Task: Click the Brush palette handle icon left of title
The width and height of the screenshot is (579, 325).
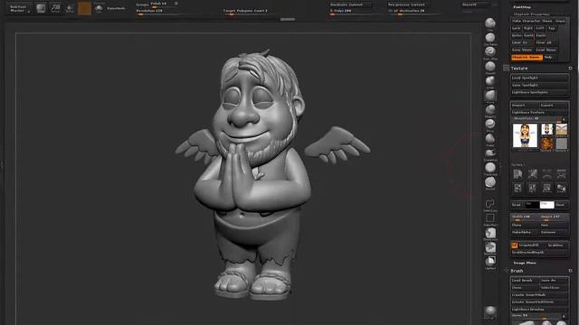Action: pyautogui.click(x=506, y=271)
